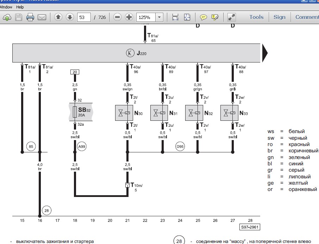Click the N33 injector label
The height and width of the screenshot is (244, 319).
244,113
